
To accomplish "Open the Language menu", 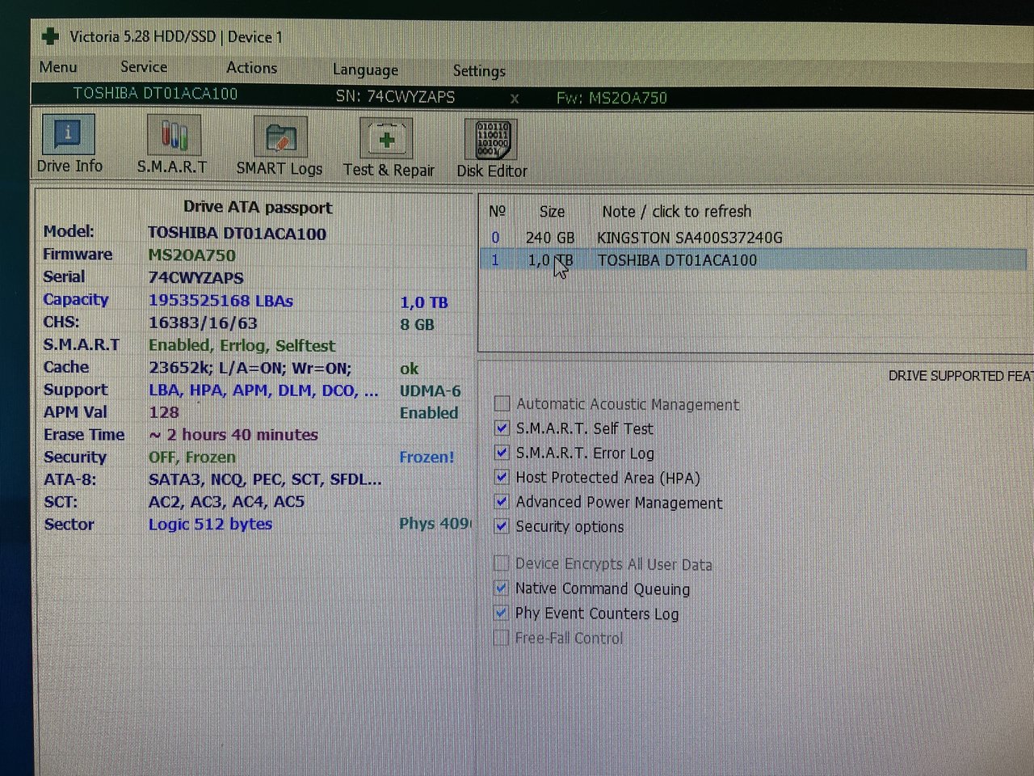I will pos(365,70).
